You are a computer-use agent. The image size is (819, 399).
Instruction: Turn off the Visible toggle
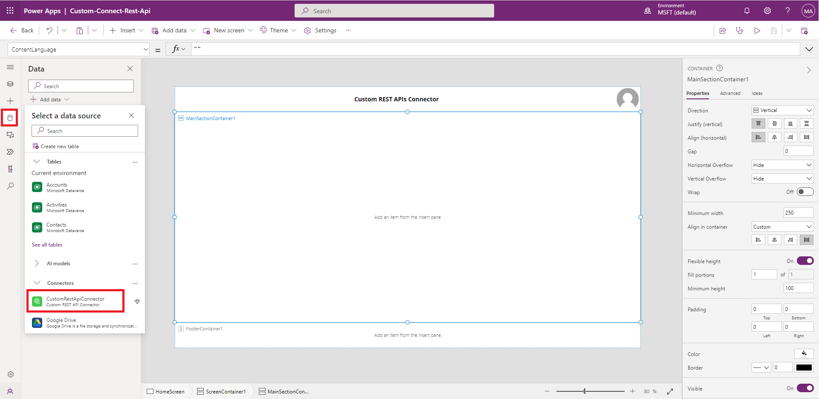805,388
